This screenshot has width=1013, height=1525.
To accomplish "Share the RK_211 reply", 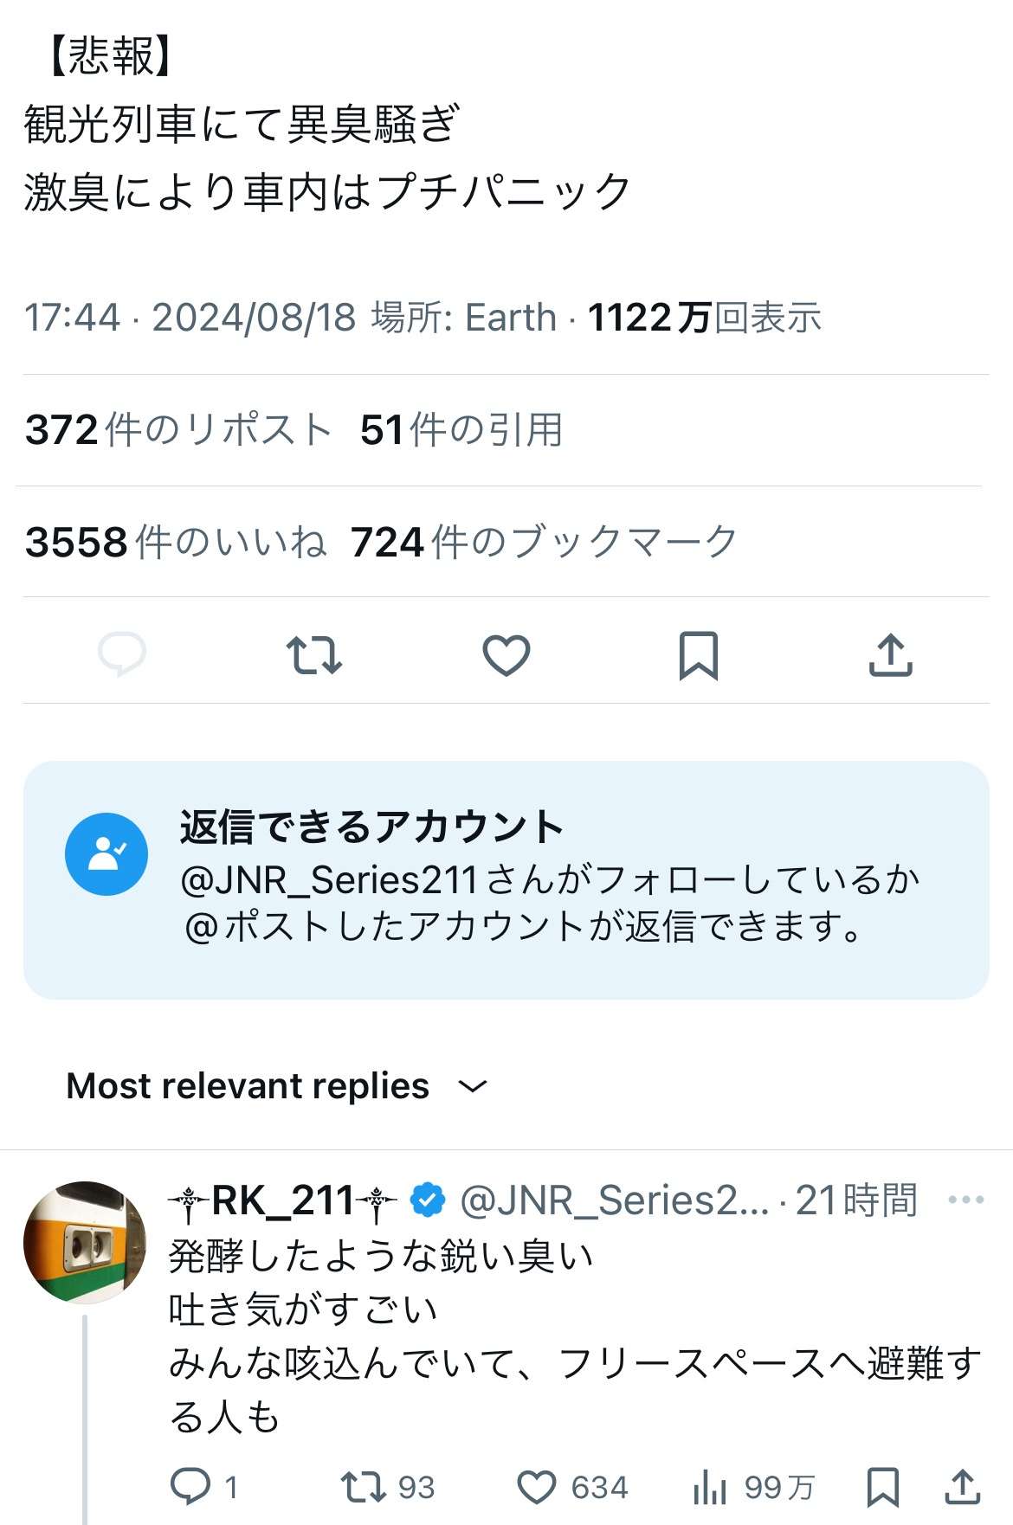I will coord(962,1487).
